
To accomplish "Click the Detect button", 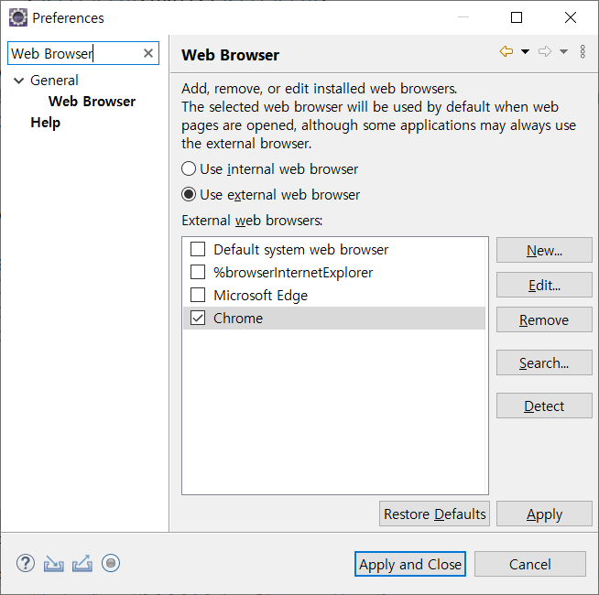I will 544,406.
